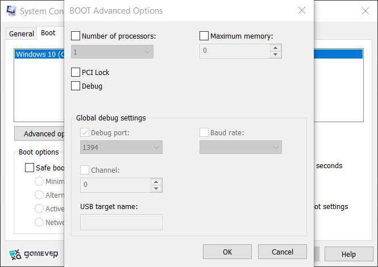The width and height of the screenshot is (378, 267).
Task: Close the BOOT Advanced Options dialog
Action: click(x=302, y=10)
